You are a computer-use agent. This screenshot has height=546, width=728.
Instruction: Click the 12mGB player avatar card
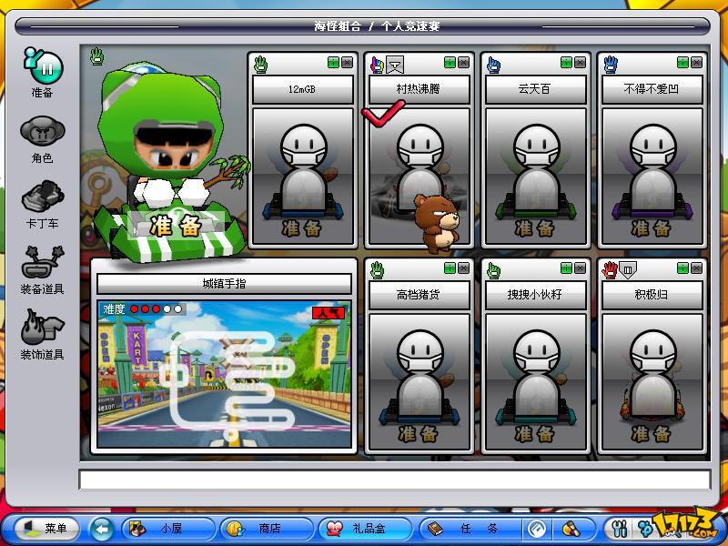click(x=303, y=177)
